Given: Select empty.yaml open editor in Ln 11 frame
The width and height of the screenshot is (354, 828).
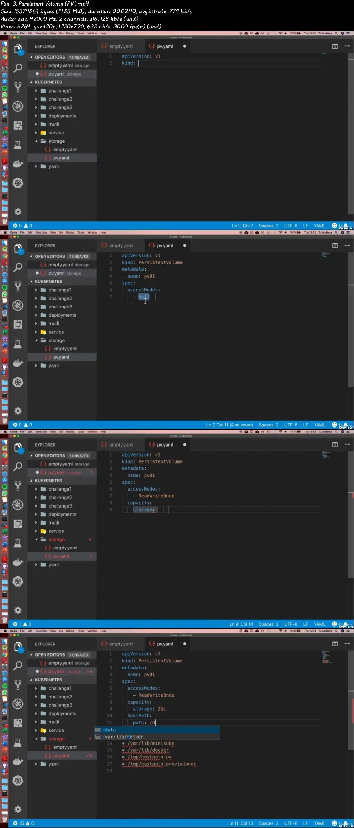Looking at the screenshot, I should [x=62, y=663].
